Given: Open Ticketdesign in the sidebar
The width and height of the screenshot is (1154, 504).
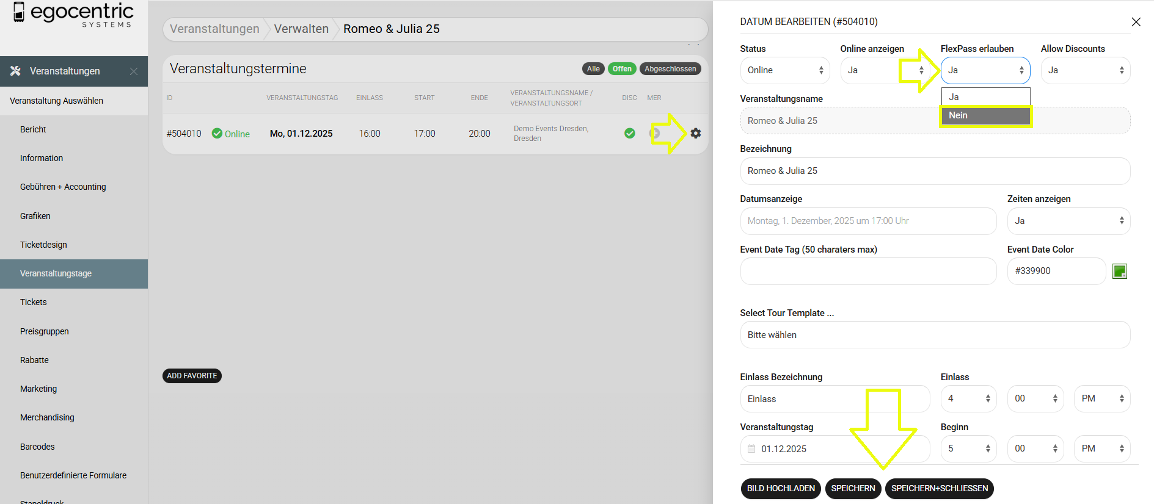Looking at the screenshot, I should pos(43,245).
